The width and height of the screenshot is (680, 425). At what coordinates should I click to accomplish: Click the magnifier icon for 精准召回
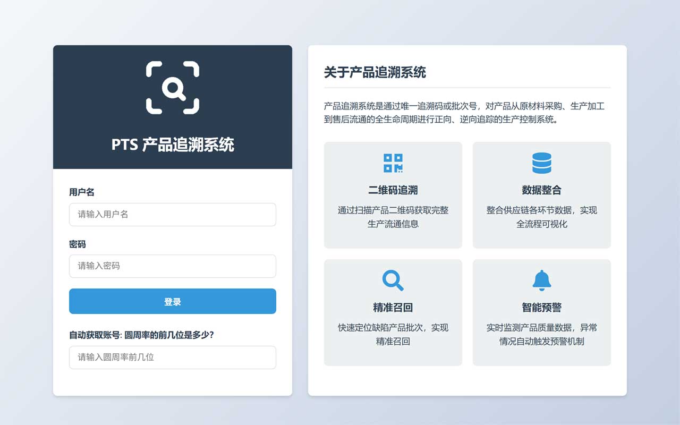tap(393, 280)
